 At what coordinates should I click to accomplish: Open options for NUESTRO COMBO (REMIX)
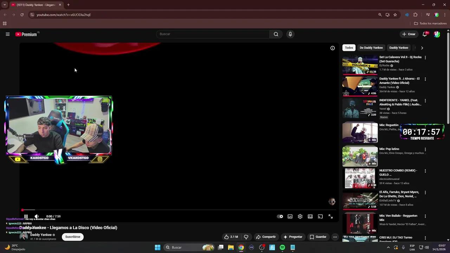425,171
